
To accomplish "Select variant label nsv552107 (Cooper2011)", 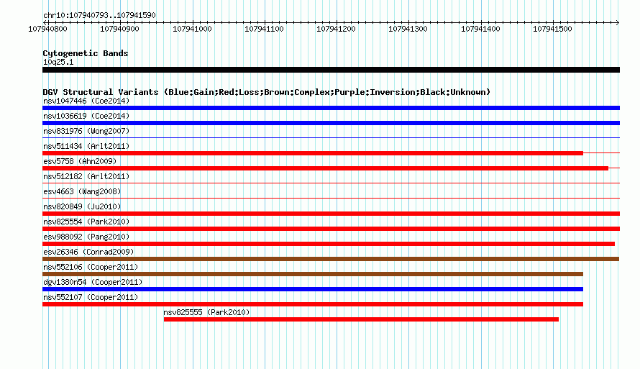I will 91,297.
